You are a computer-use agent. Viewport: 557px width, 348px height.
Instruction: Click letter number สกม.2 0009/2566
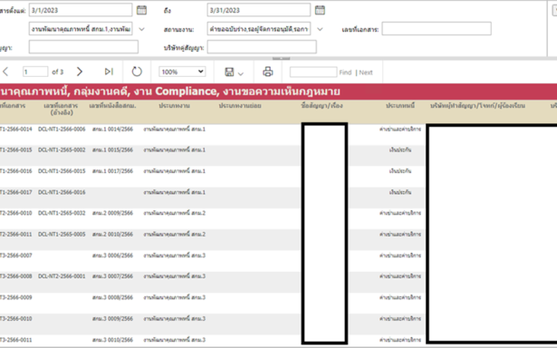point(112,213)
